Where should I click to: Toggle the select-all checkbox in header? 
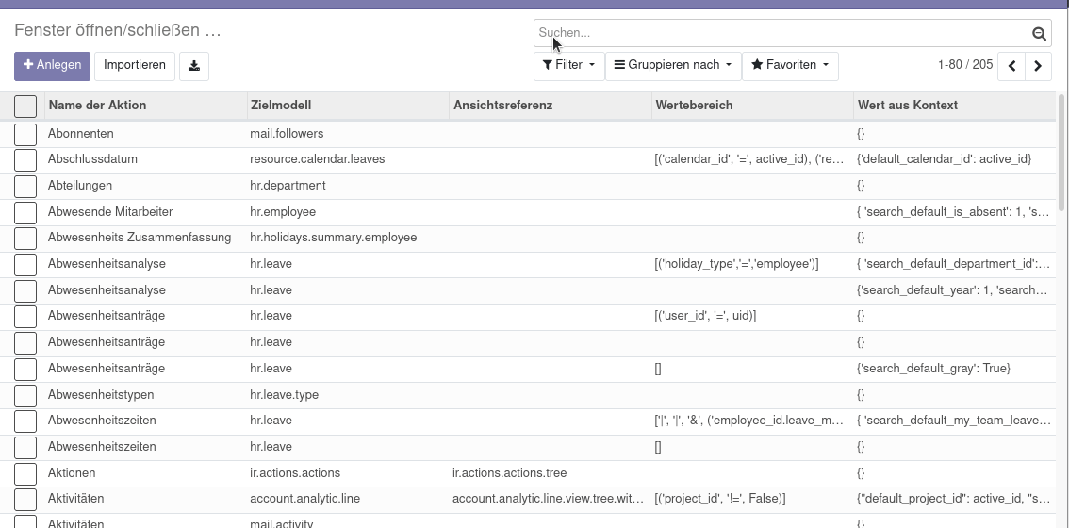25,107
